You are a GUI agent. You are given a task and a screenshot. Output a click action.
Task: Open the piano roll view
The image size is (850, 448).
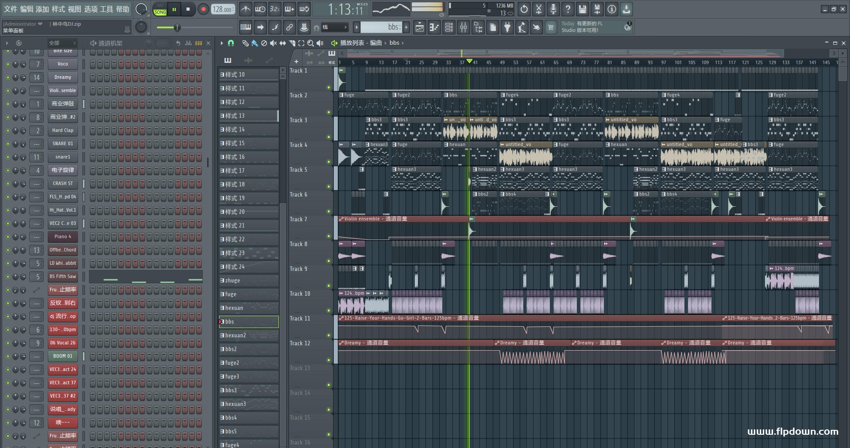coord(434,27)
